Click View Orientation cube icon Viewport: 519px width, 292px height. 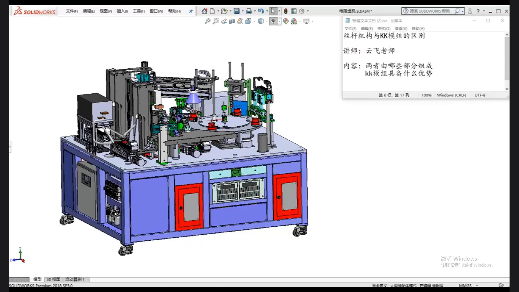(248, 21)
